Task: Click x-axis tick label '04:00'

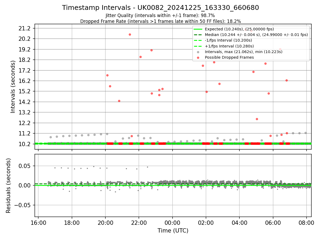Action: point(239,222)
